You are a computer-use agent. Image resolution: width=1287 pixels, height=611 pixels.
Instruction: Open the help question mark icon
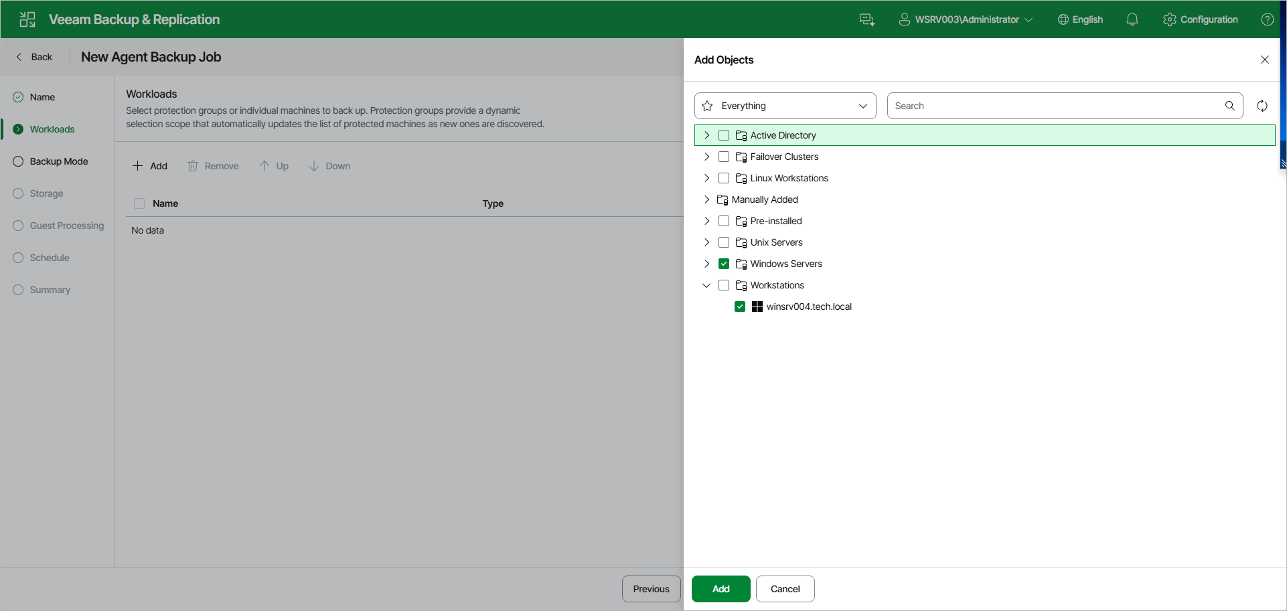pyautogui.click(x=1268, y=19)
